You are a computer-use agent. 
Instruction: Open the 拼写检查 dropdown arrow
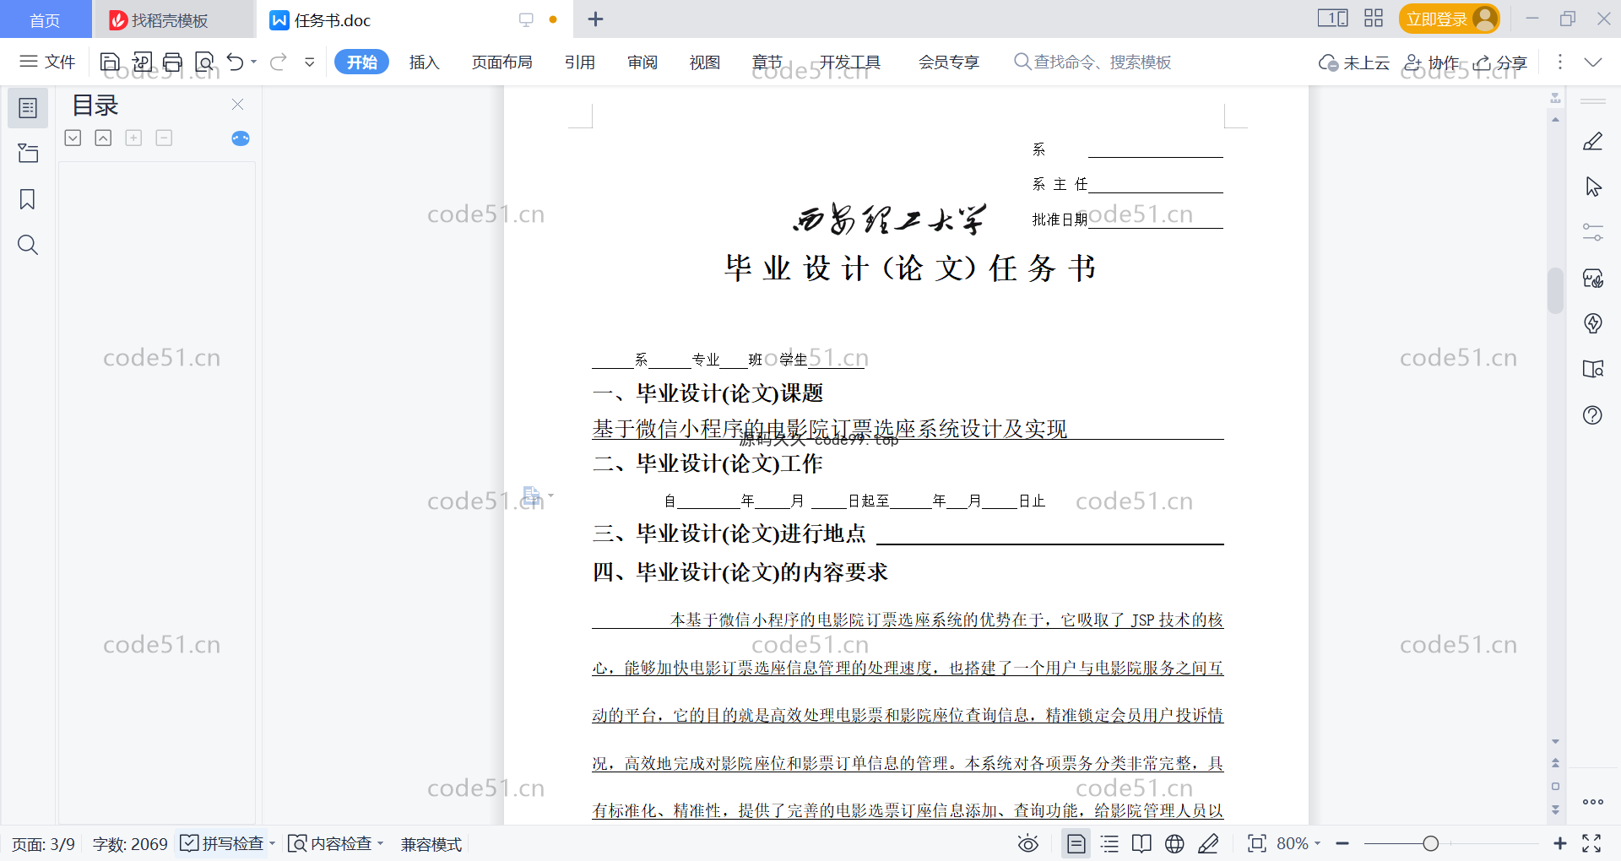click(x=272, y=843)
